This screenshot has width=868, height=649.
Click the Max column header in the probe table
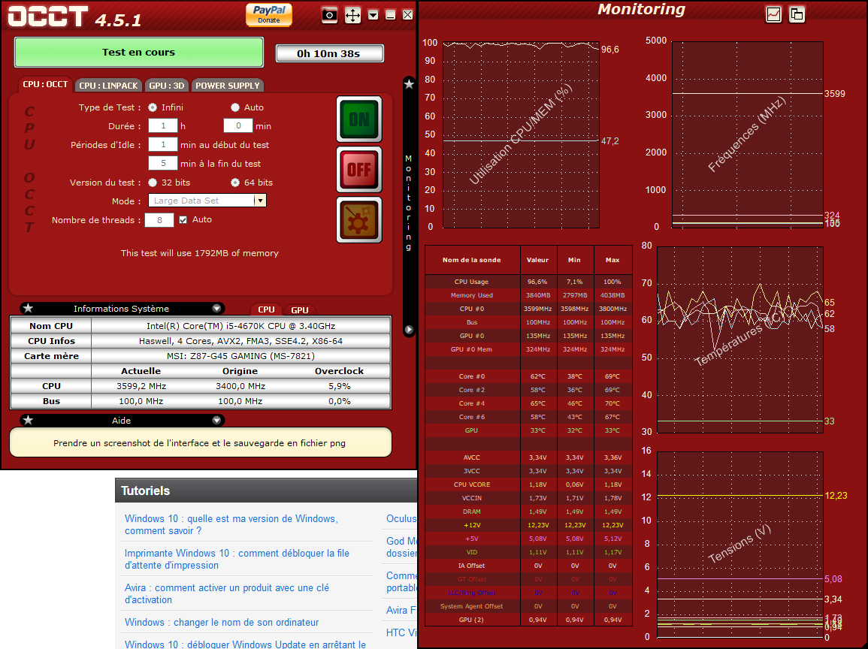(x=612, y=259)
